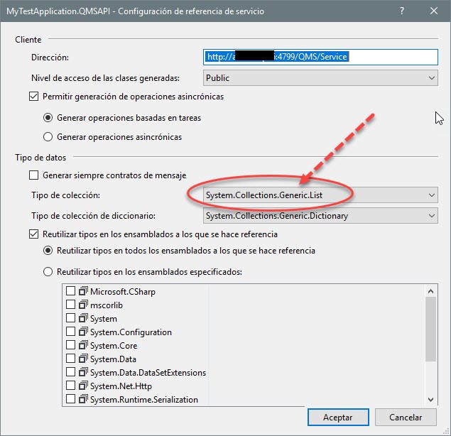
Task: Select Generar operaciones asincrónicas radio button
Action: [48, 137]
